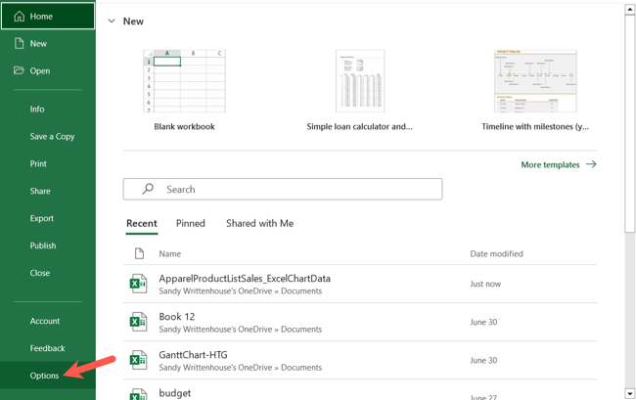Open the Info menu item
636x400 pixels.
pyautogui.click(x=37, y=109)
